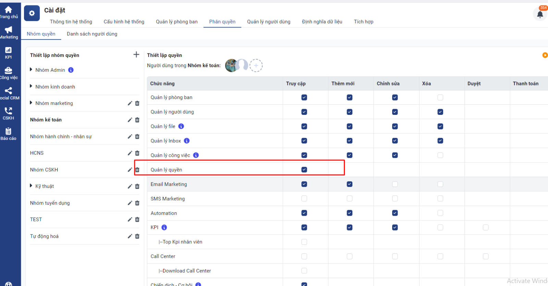Screen dimensions: 548x286
Task: Open the notification bell icon
Action: click(540, 14)
